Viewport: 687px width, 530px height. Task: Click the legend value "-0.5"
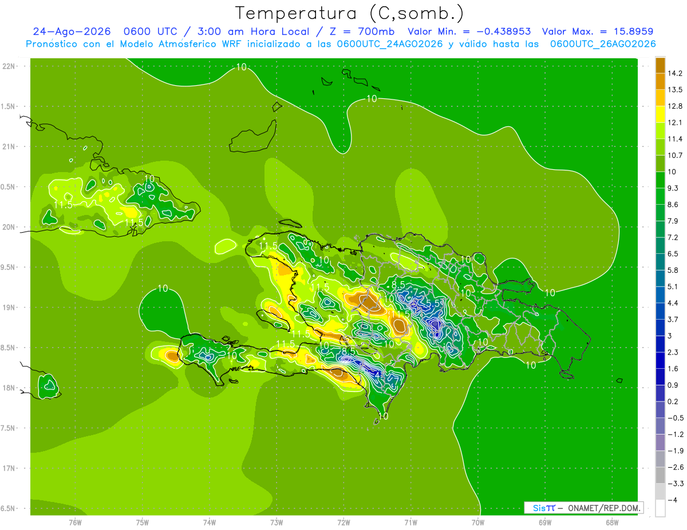pyautogui.click(x=676, y=418)
